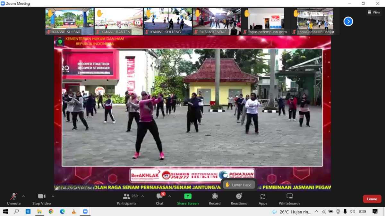
Task: Stop the camera video
Action: point(42,199)
